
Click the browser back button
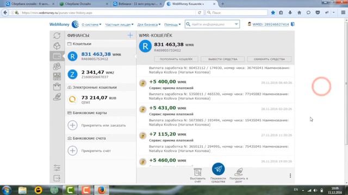click(x=5, y=12)
